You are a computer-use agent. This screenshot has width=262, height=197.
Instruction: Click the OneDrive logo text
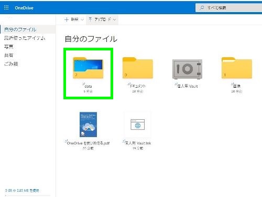(24, 8)
